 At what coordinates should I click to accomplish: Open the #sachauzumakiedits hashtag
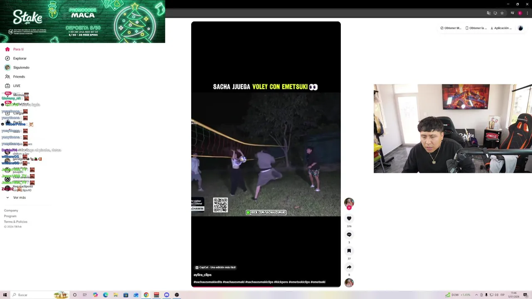click(208, 282)
